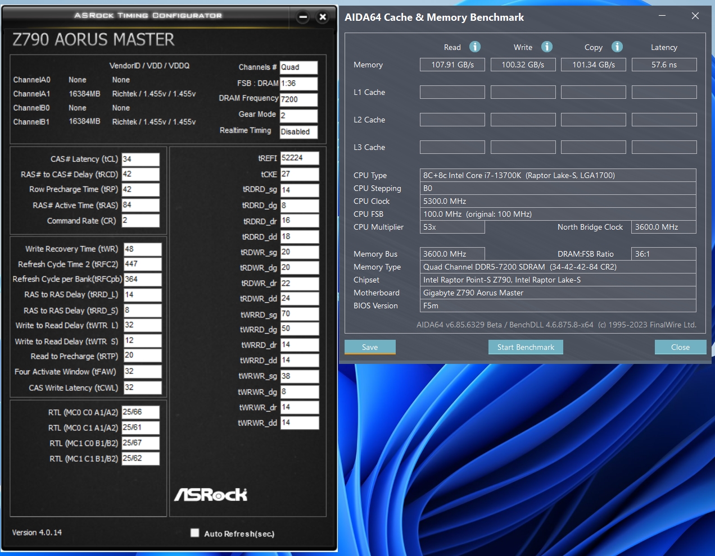The width and height of the screenshot is (715, 556).
Task: Click the tRRD_L value field
Action: tap(142, 295)
